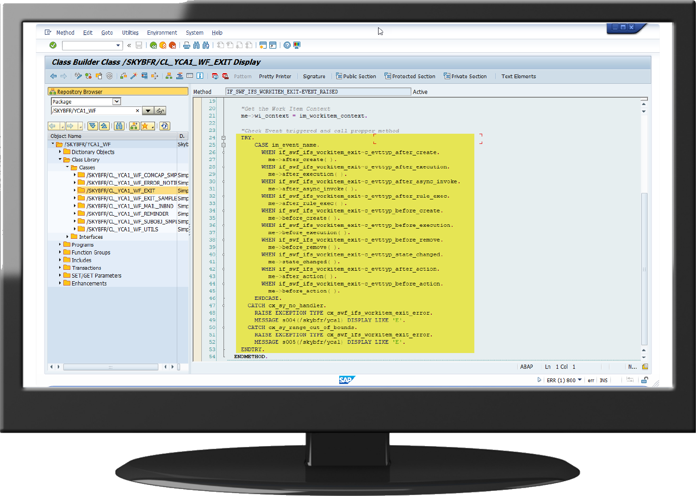
Task: Clear the package field using the X icon
Action: (137, 111)
